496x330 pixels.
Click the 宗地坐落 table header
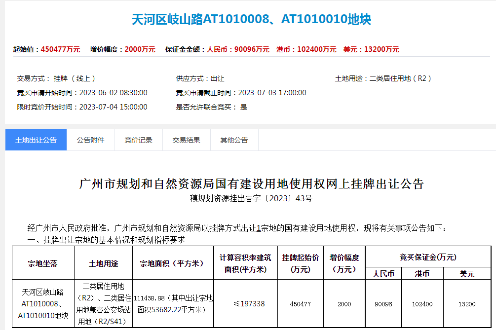(42, 262)
